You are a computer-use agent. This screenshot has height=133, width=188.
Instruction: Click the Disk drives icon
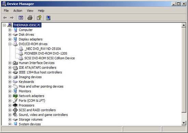[15, 35]
